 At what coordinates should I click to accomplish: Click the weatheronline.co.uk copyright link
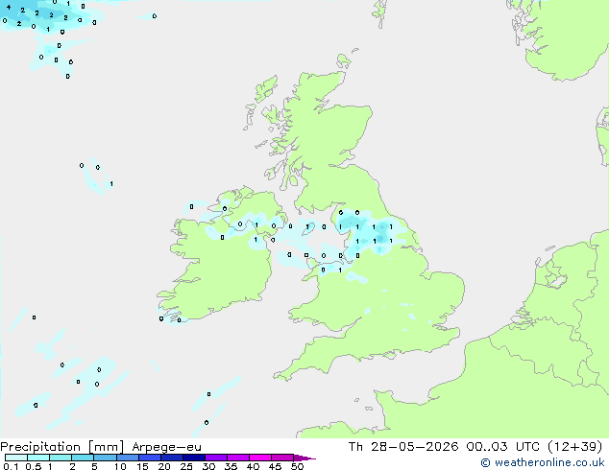pos(543,462)
